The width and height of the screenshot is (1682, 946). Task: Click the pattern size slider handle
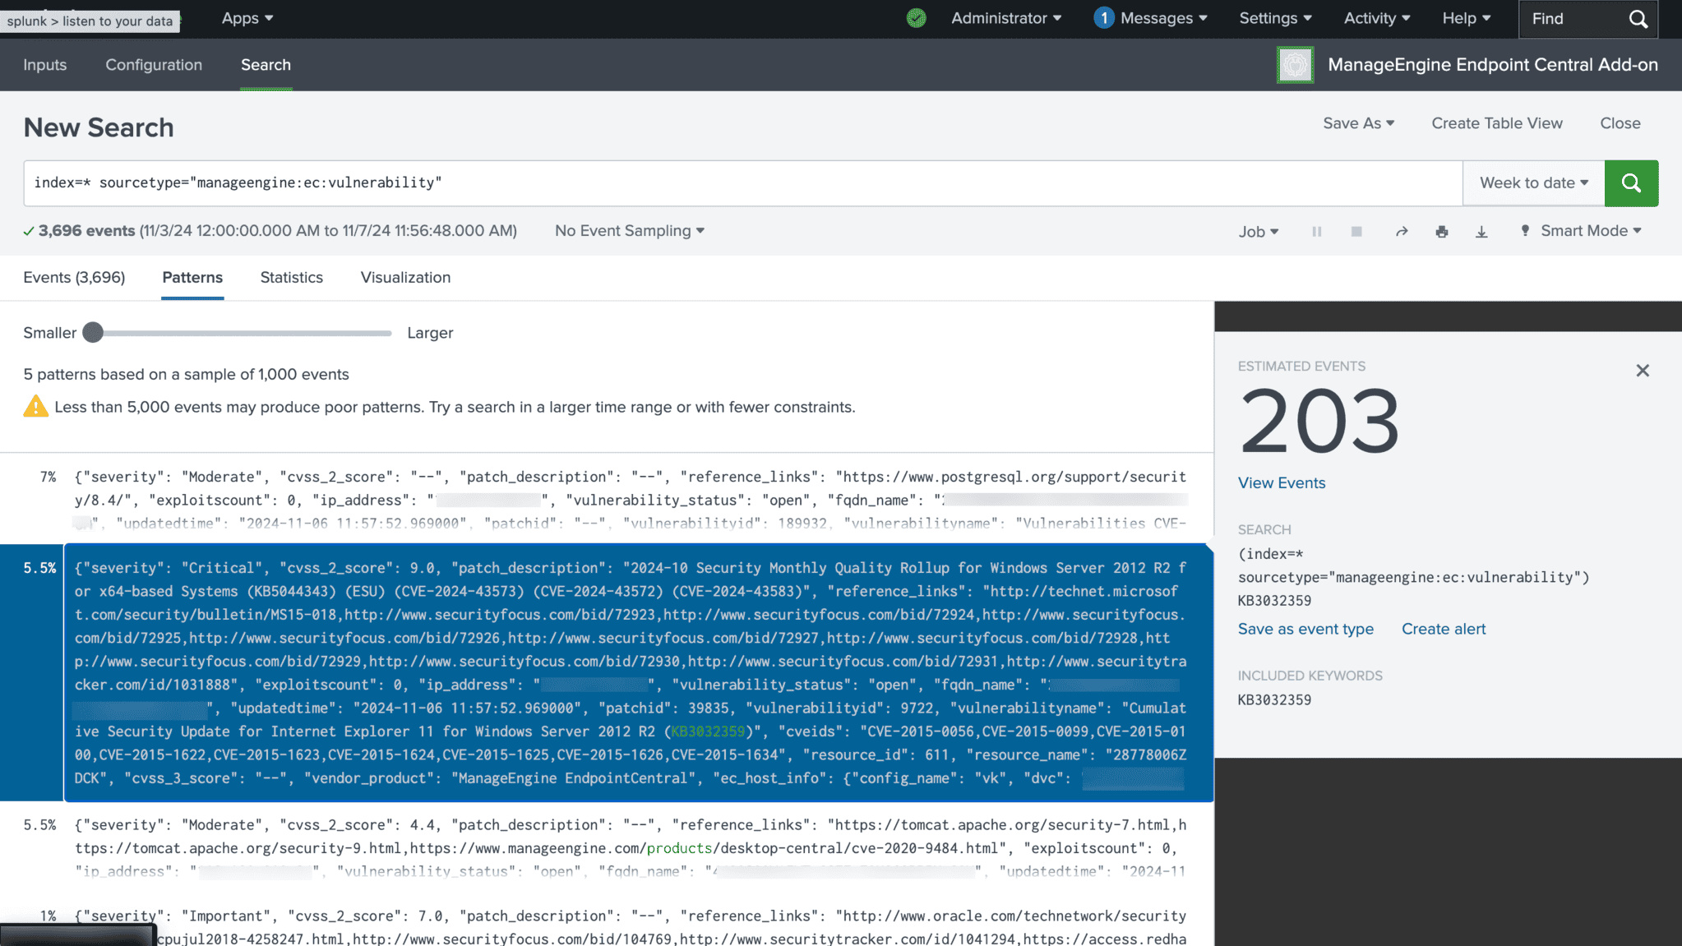pos(93,333)
